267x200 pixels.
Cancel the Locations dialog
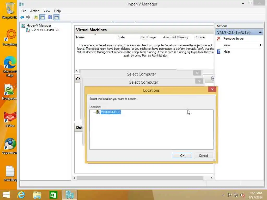tap(203, 156)
